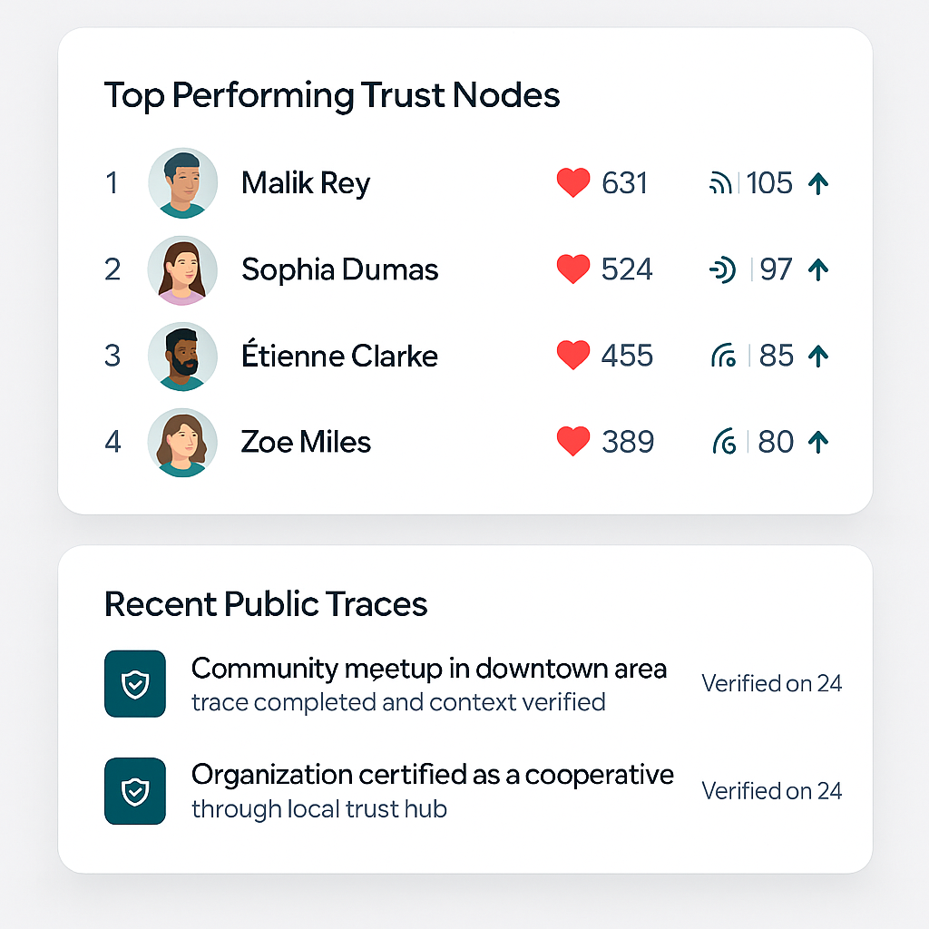Screen dimensions: 929x929
Task: Click the signal icon next to 80
Action: point(724,442)
